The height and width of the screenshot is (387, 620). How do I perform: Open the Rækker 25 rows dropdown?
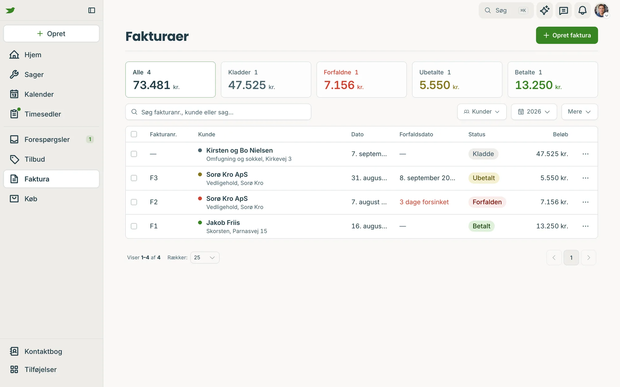[205, 258]
